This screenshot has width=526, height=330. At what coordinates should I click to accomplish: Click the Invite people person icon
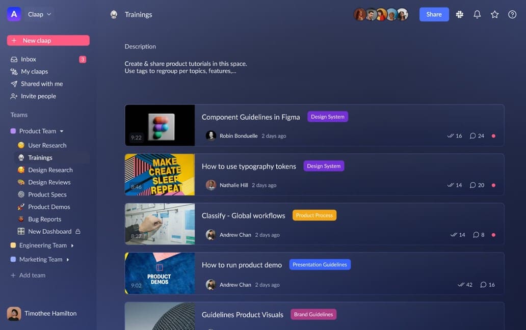14,96
